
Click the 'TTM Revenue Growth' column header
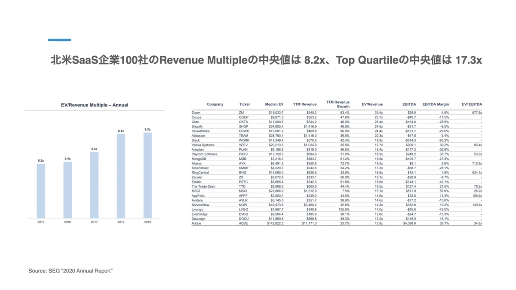[x=338, y=104]
